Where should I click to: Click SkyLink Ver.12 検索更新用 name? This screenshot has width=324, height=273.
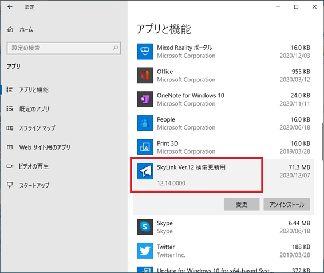pyautogui.click(x=191, y=167)
